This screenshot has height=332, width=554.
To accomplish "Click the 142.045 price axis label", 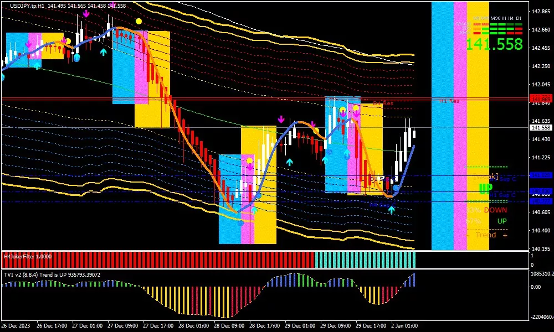I will click(x=541, y=85).
